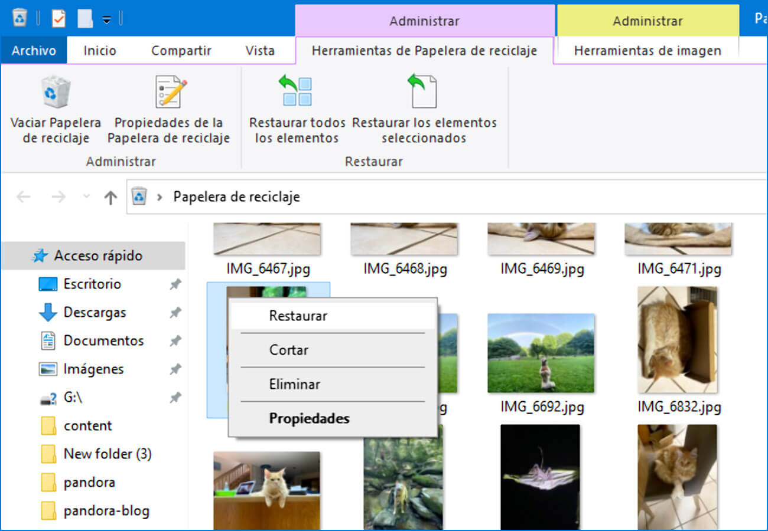Open the Archivo menu button
Image resolution: width=768 pixels, height=531 pixels.
[34, 51]
